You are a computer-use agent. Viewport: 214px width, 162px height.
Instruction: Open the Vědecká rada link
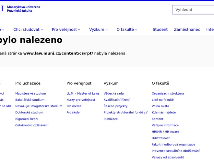113,94
